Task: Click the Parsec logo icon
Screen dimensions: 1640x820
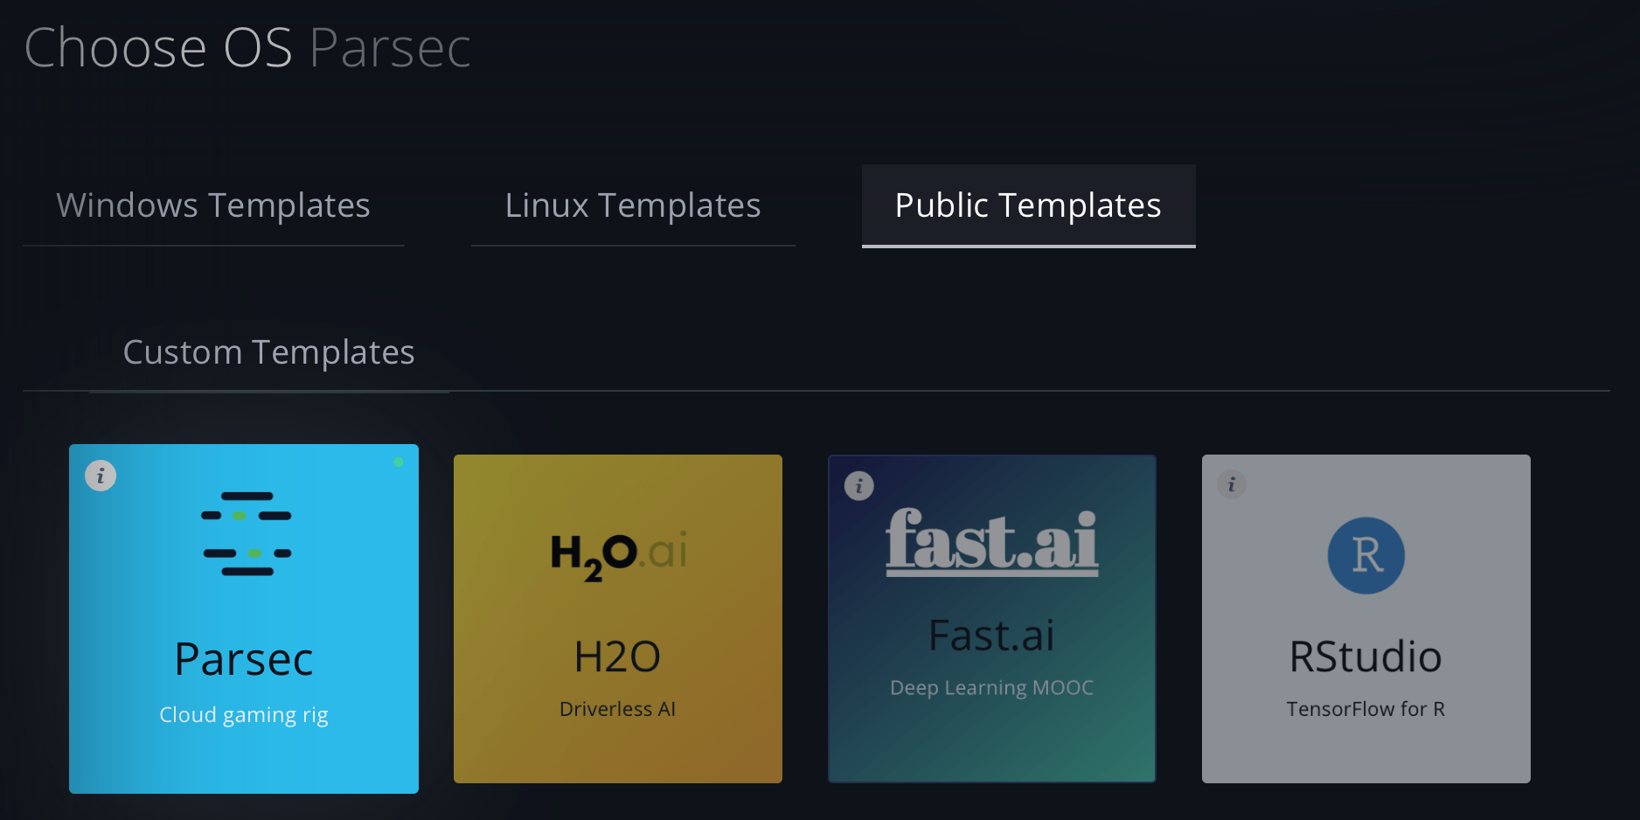Action: 247,534
